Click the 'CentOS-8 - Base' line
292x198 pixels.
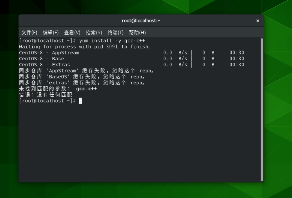[132, 59]
